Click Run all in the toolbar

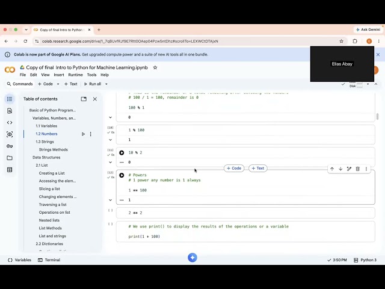point(93,84)
